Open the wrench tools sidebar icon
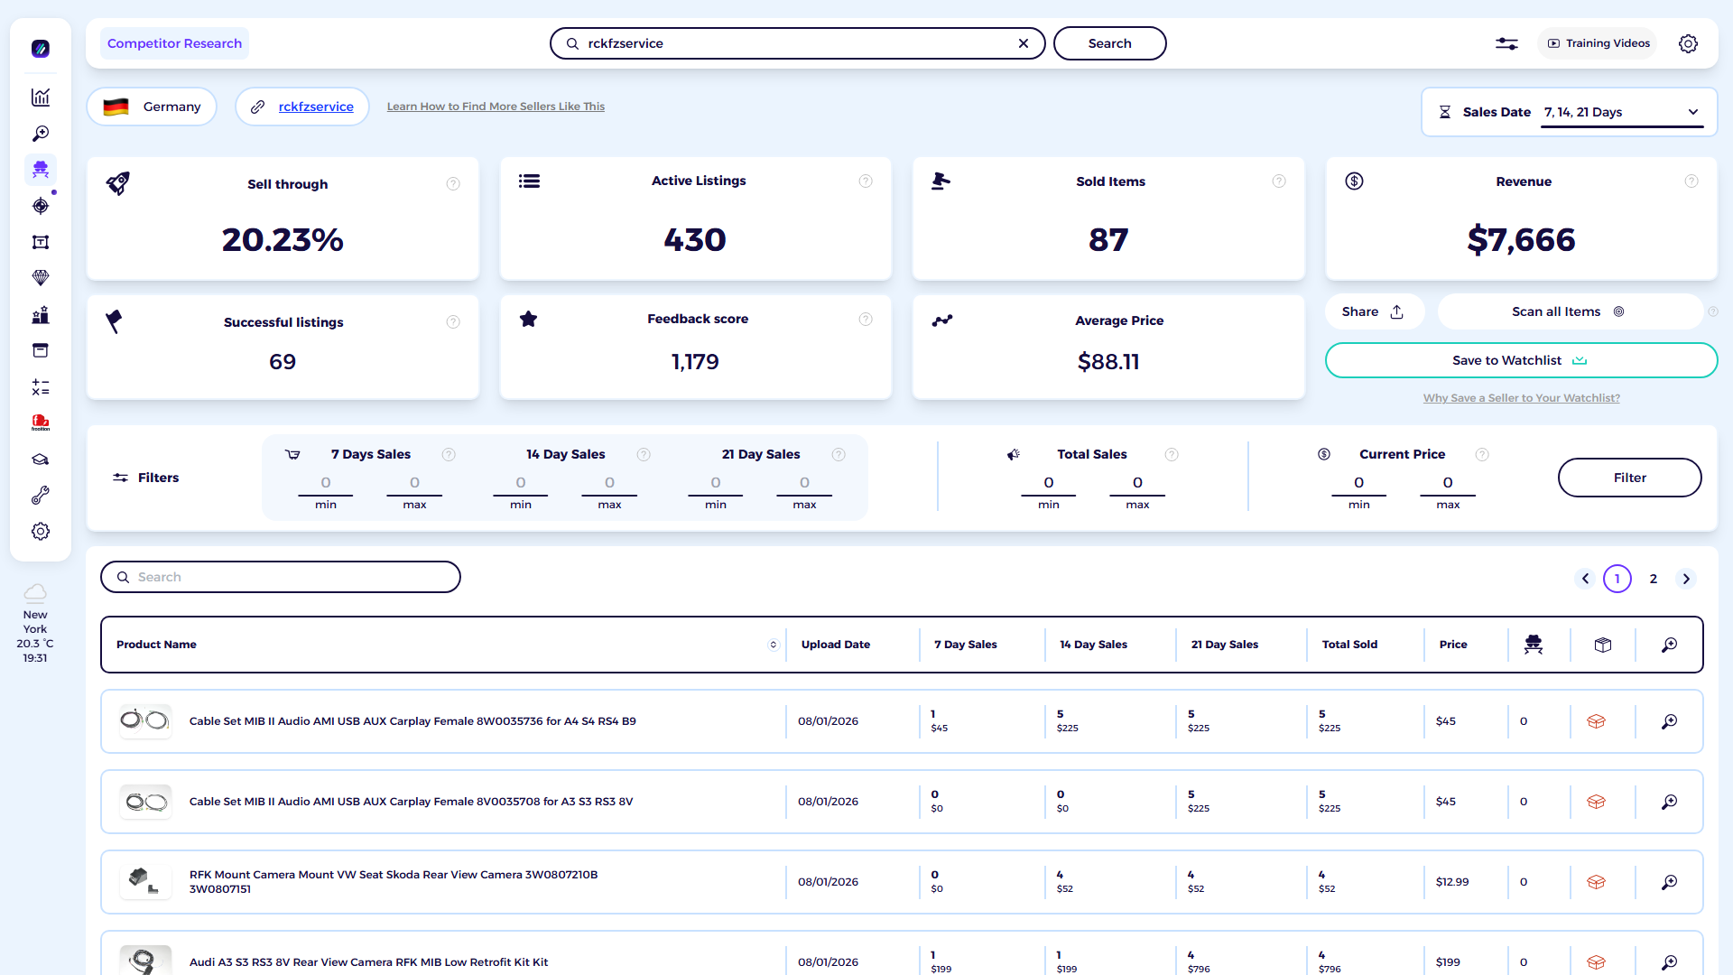Image resolution: width=1733 pixels, height=975 pixels. tap(41, 496)
